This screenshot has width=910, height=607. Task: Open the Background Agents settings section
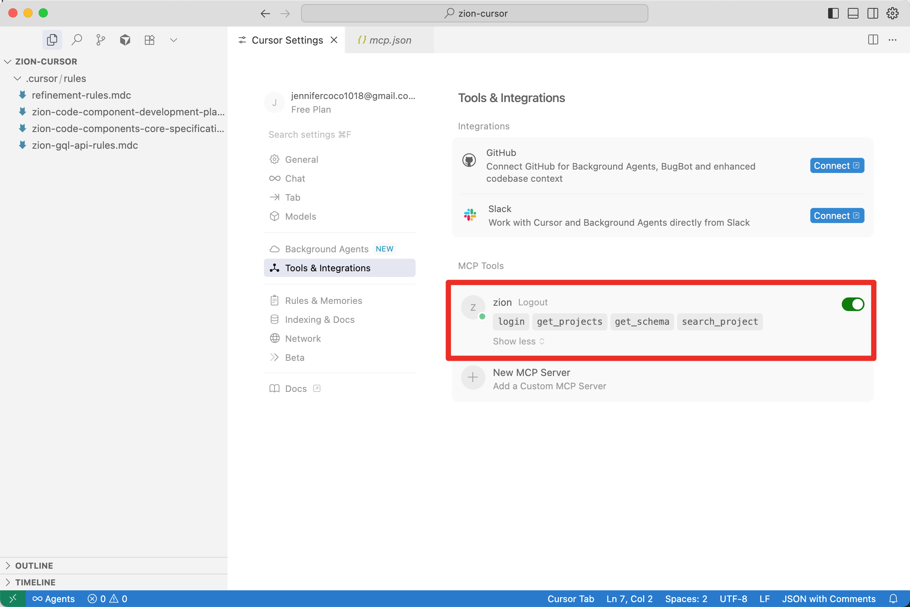pyautogui.click(x=340, y=249)
